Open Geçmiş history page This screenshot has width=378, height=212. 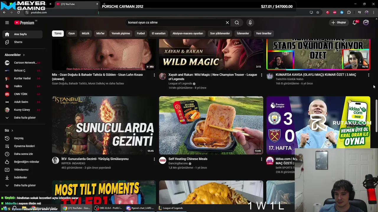[22, 138]
